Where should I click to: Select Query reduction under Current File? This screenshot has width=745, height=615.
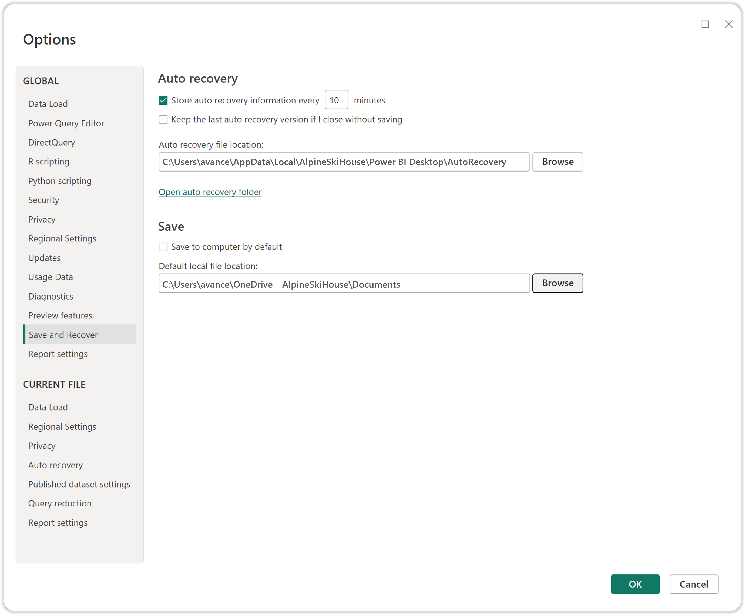click(60, 503)
